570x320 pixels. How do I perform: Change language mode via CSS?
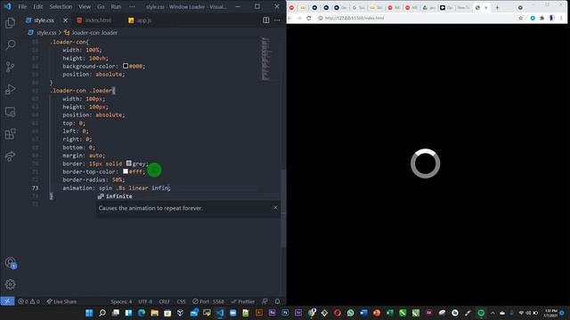[x=181, y=301]
